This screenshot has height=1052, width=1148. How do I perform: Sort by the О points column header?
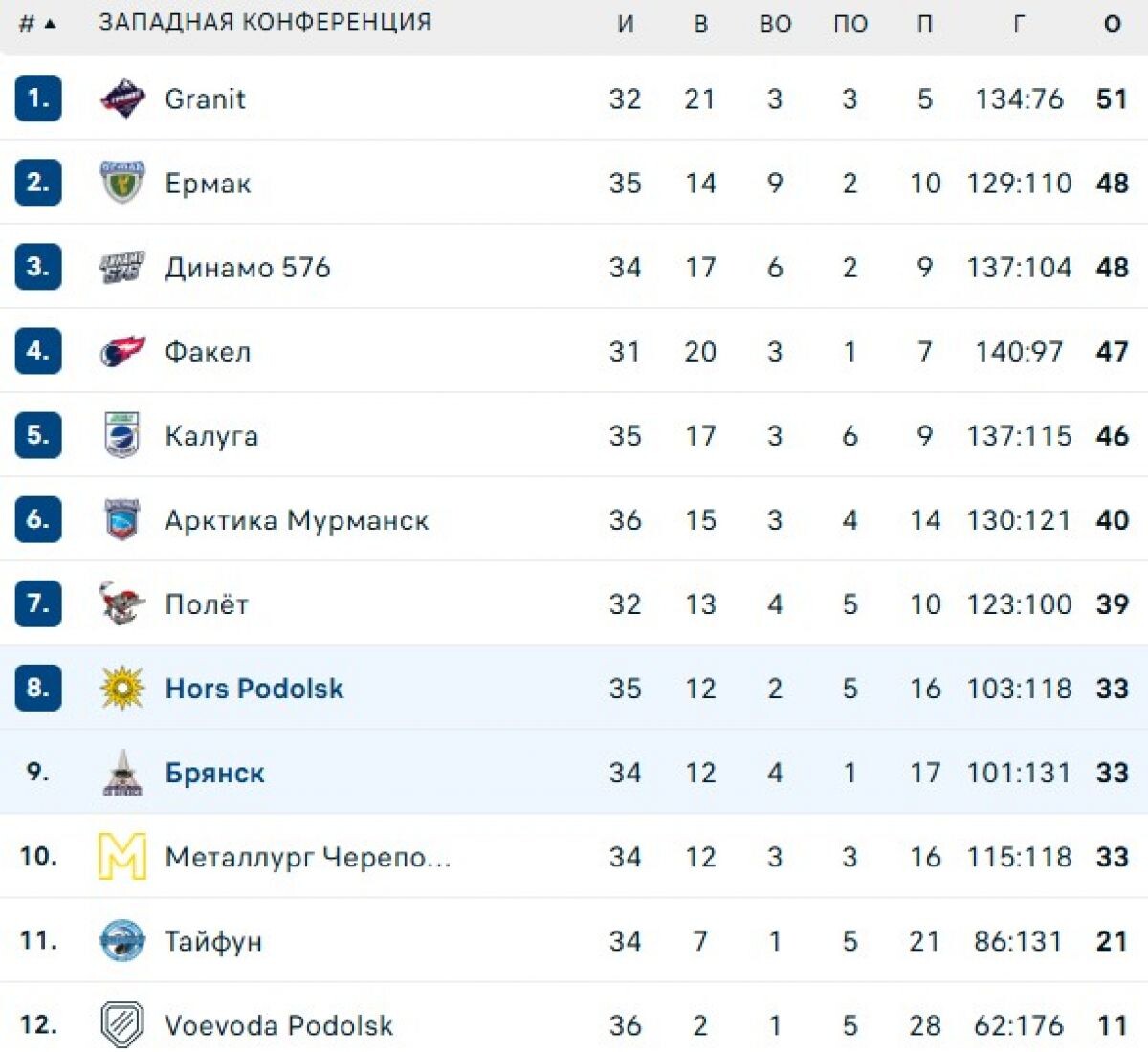click(1112, 23)
